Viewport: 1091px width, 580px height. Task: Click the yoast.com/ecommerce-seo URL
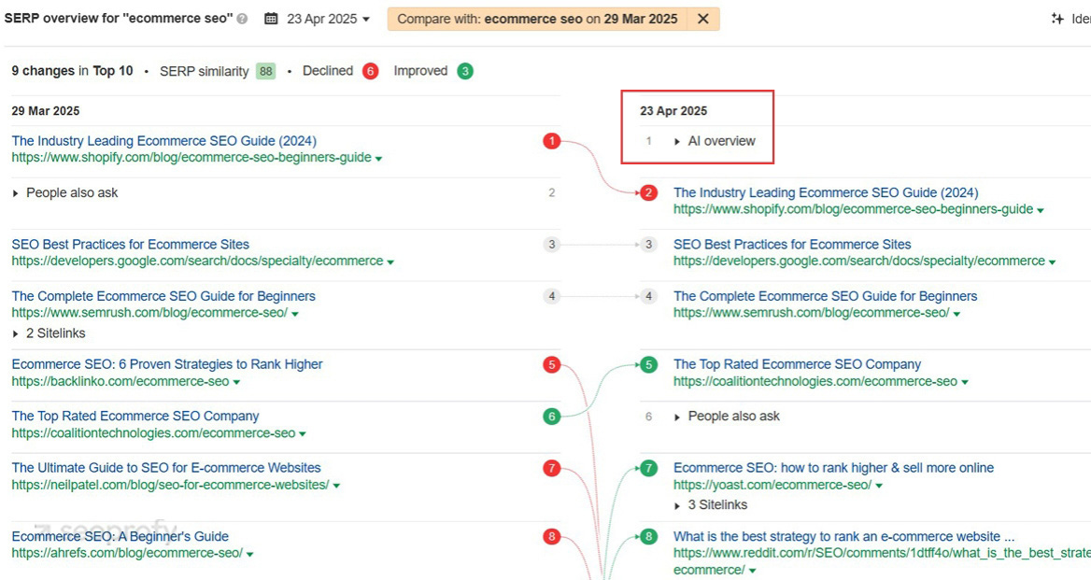[772, 485]
